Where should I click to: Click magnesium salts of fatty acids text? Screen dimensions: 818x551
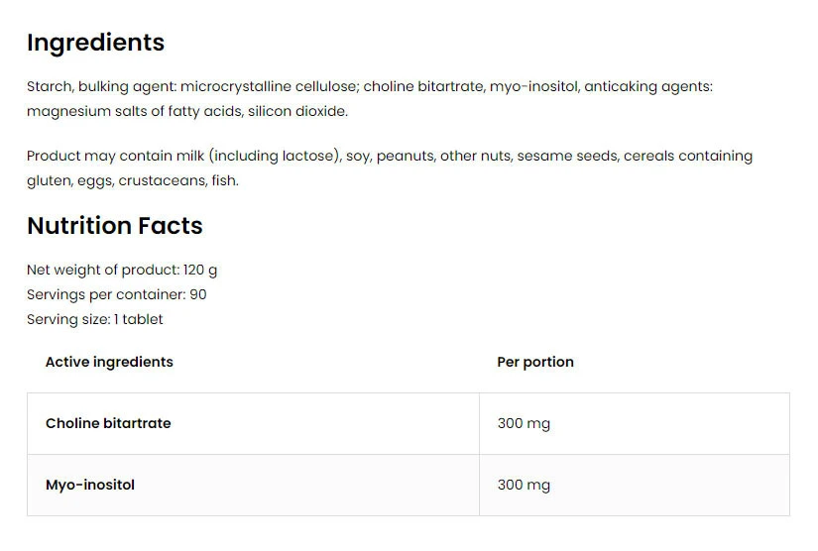point(123,112)
